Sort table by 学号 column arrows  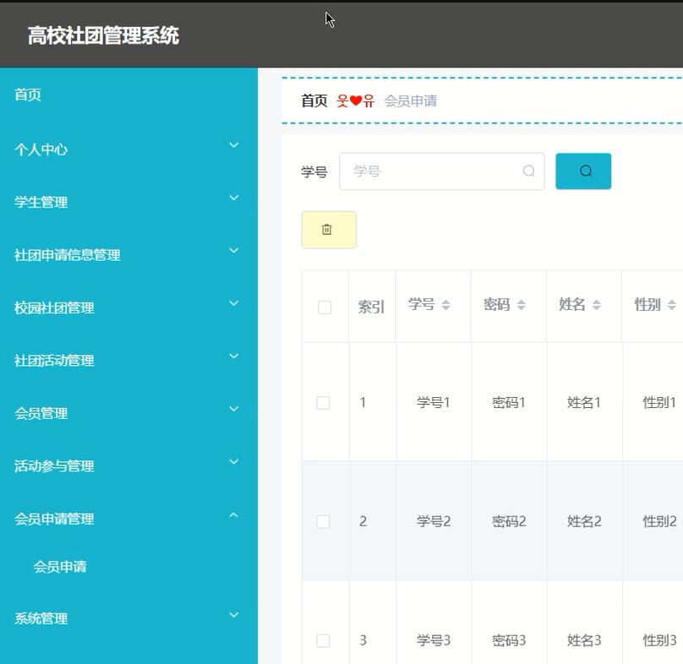pyautogui.click(x=445, y=305)
